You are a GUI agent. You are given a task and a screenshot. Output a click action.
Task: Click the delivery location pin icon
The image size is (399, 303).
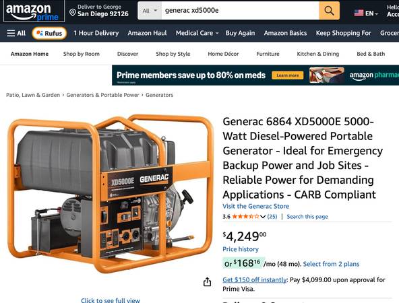tap(73, 12)
